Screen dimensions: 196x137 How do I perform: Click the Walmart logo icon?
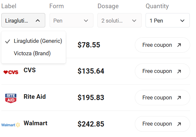(11, 125)
